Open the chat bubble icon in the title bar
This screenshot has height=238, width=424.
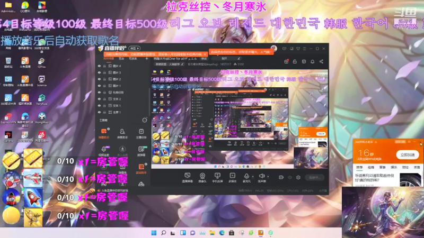pos(291,49)
